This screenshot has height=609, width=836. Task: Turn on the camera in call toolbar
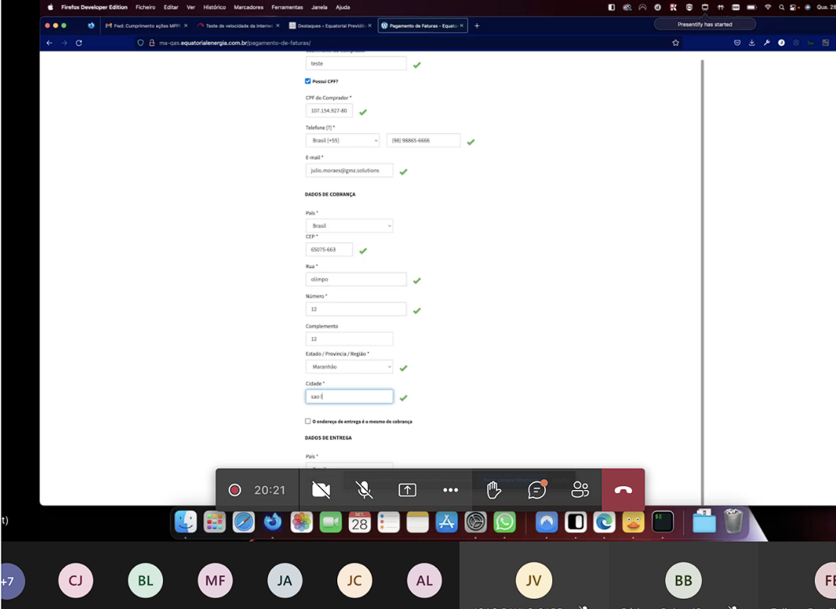point(321,490)
